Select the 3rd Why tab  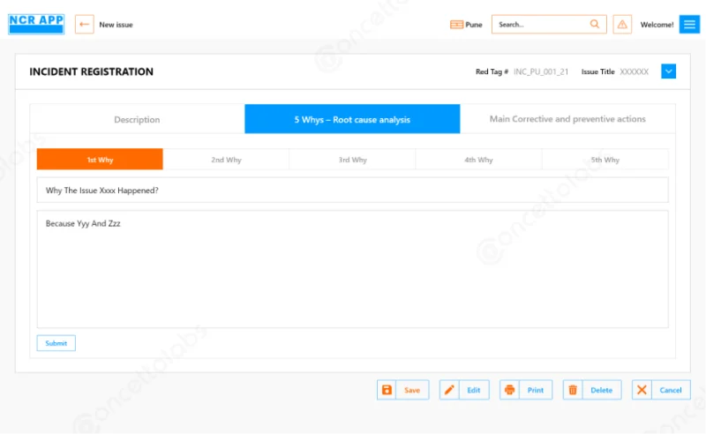[352, 160]
